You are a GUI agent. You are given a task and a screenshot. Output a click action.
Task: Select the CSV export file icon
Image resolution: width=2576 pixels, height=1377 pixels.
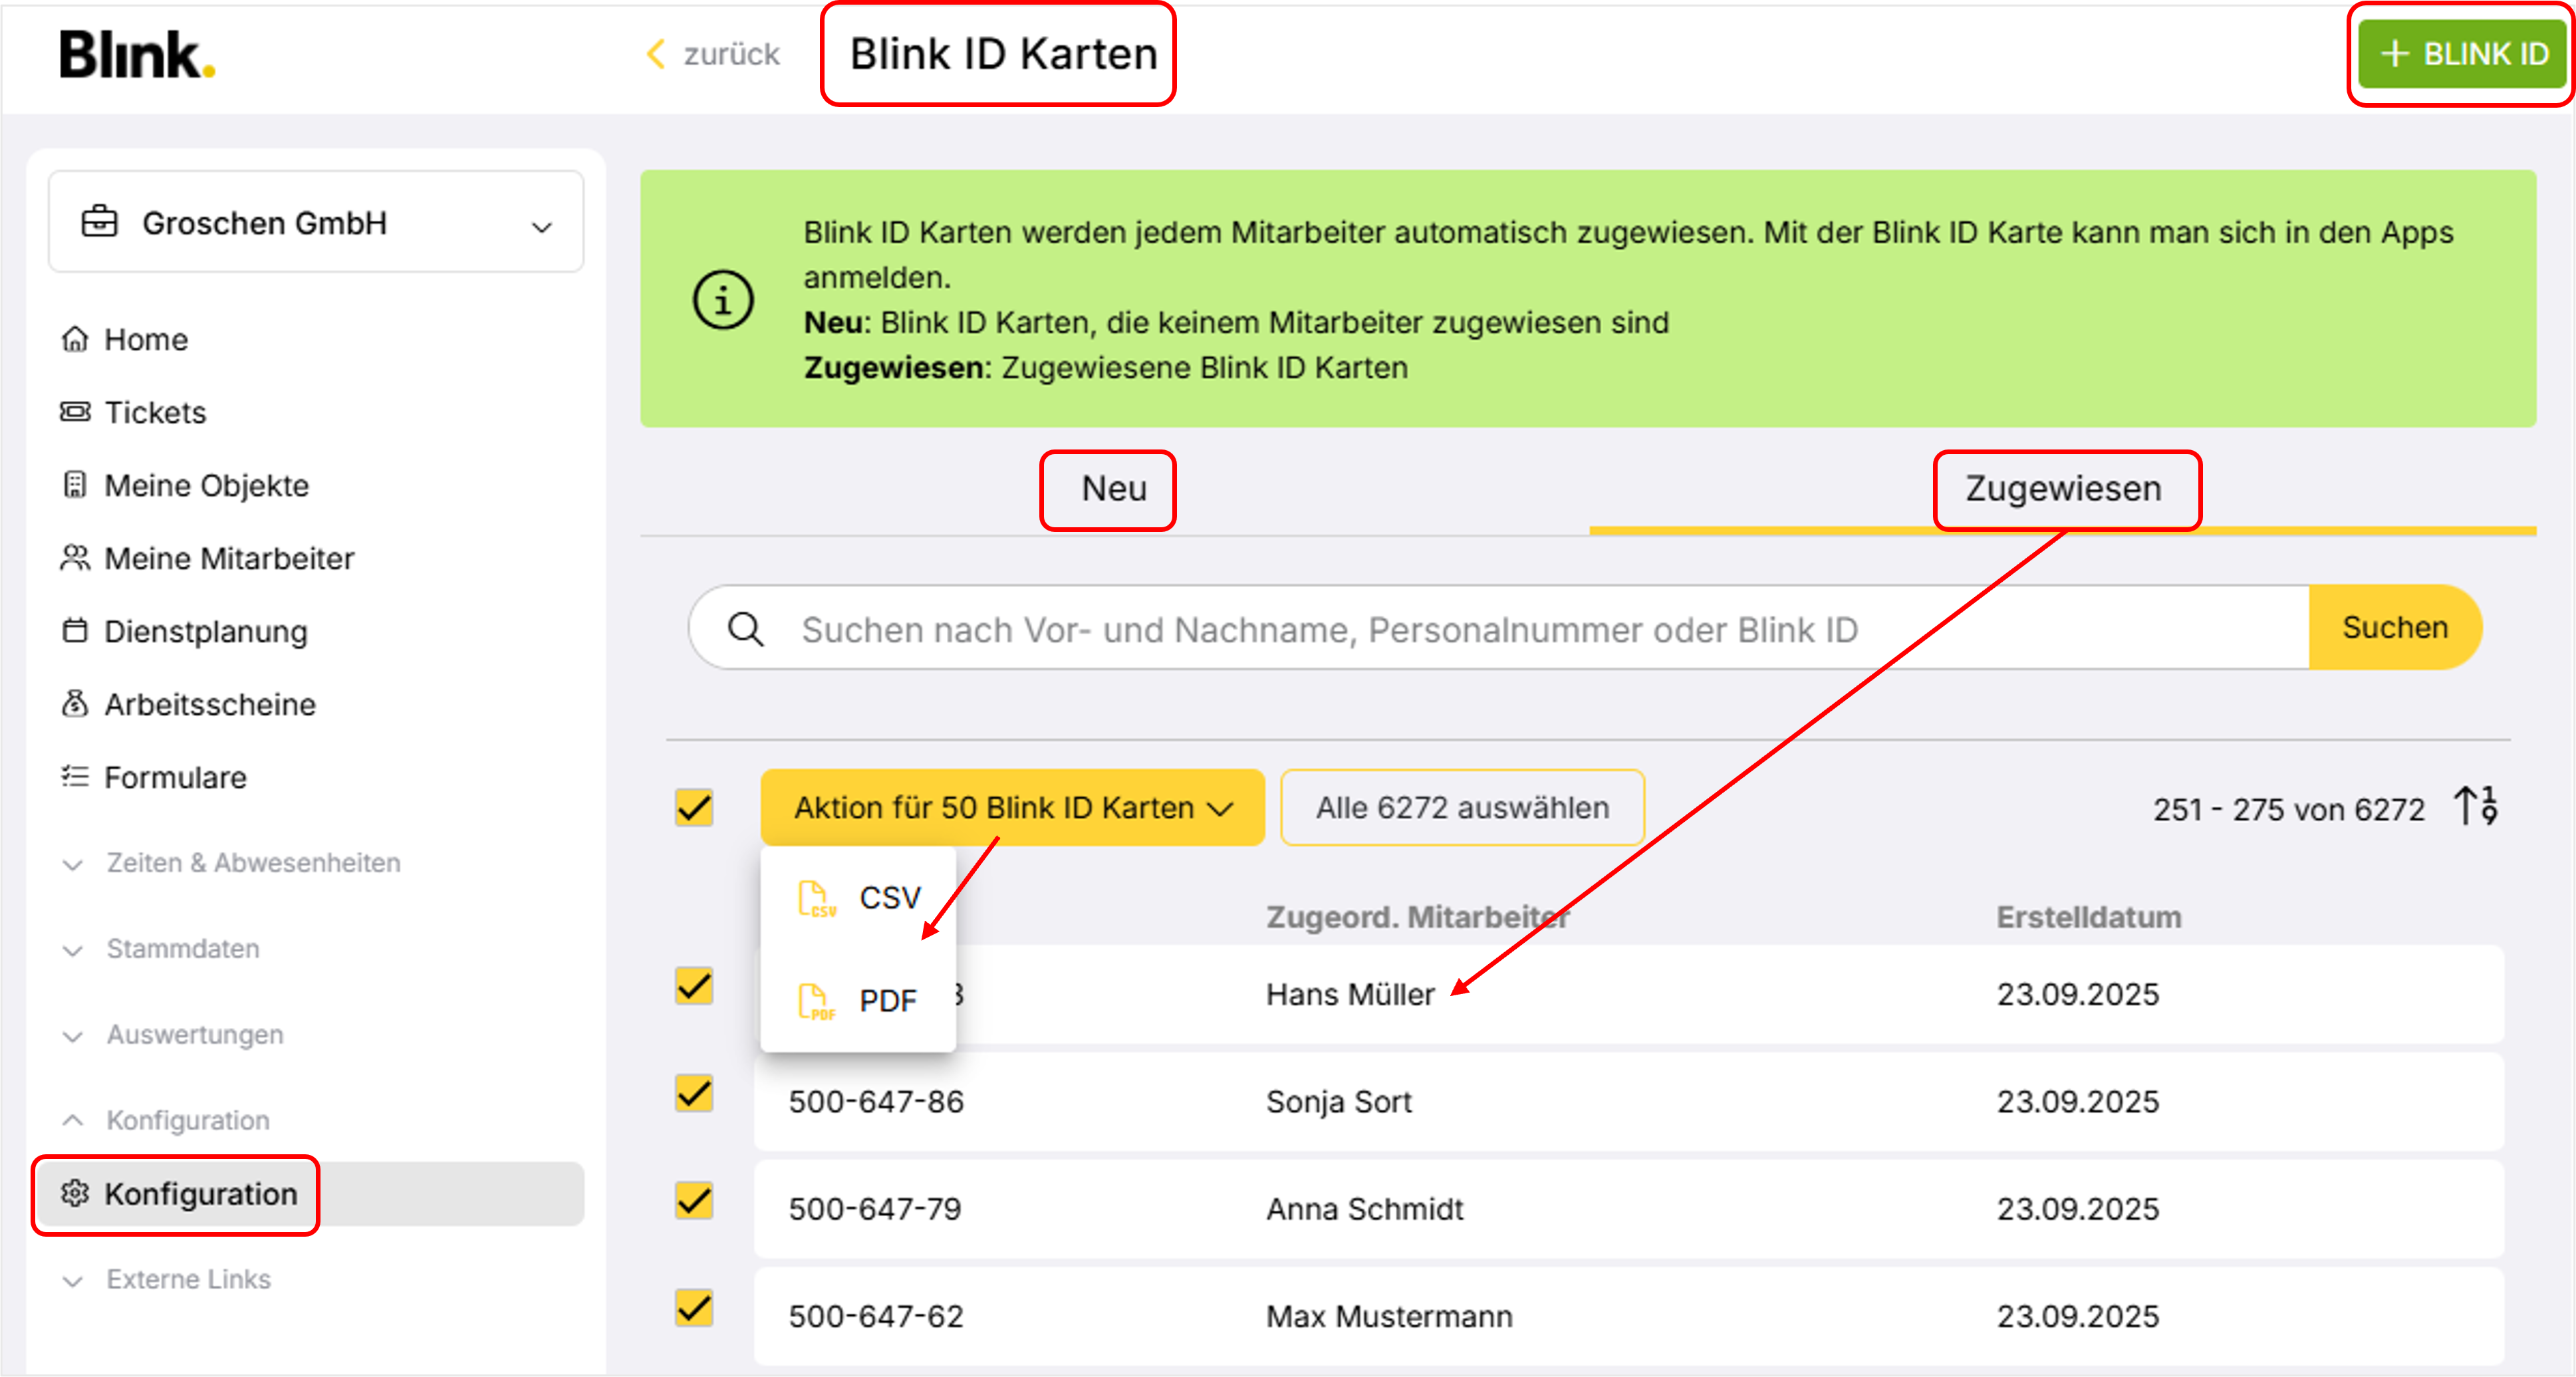coord(816,898)
